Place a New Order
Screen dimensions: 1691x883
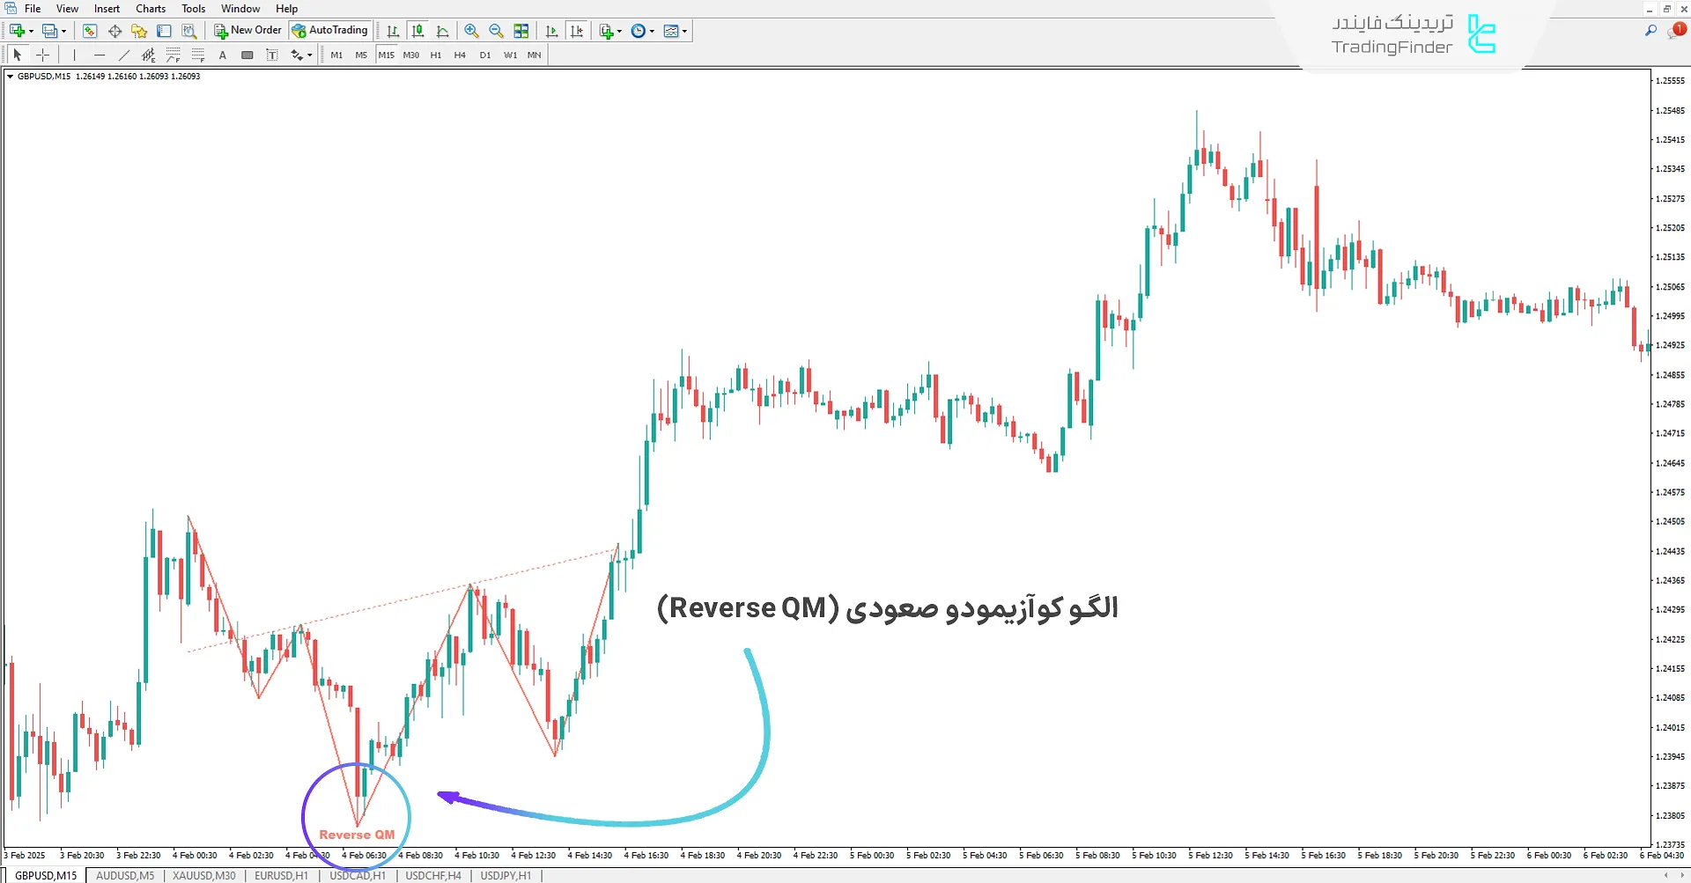(247, 29)
